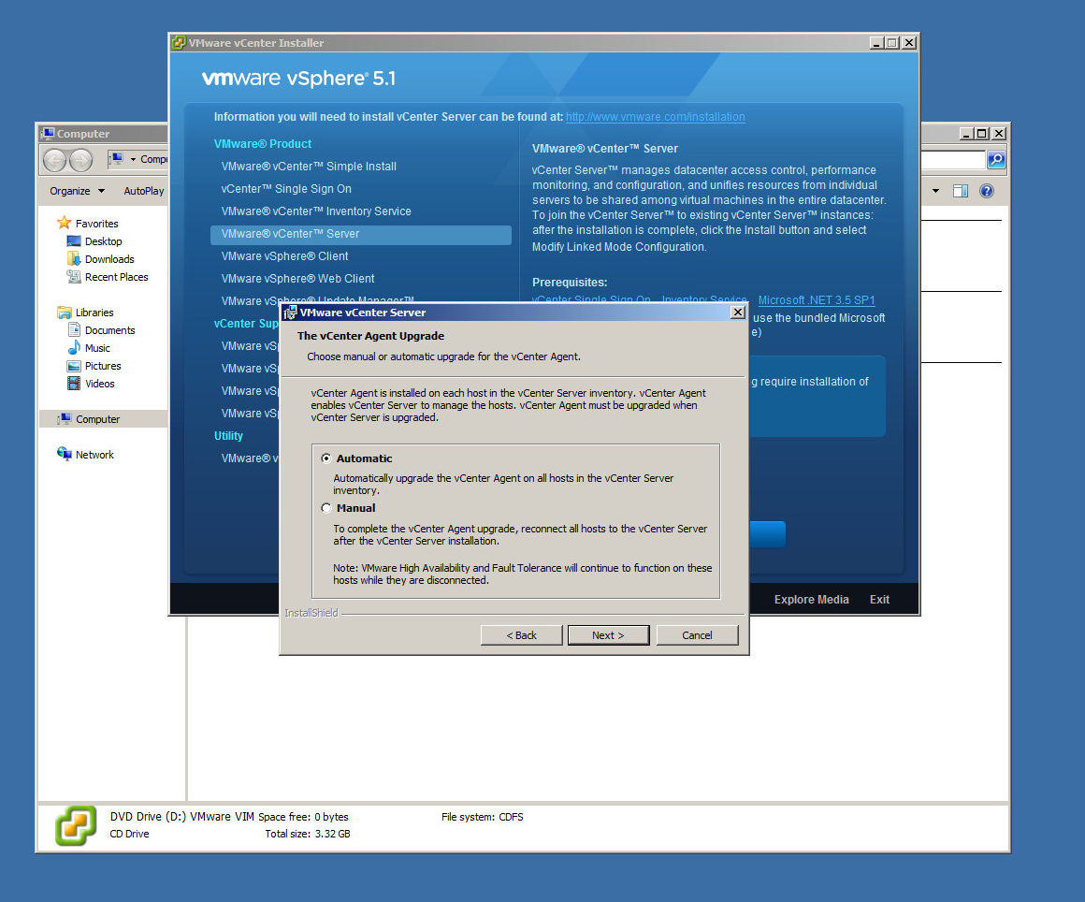
Task: Select the Automatic upgrade radio button
Action: tap(326, 458)
